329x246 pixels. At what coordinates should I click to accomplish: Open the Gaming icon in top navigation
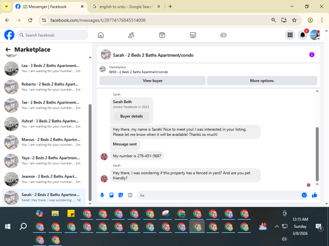pos(223,35)
